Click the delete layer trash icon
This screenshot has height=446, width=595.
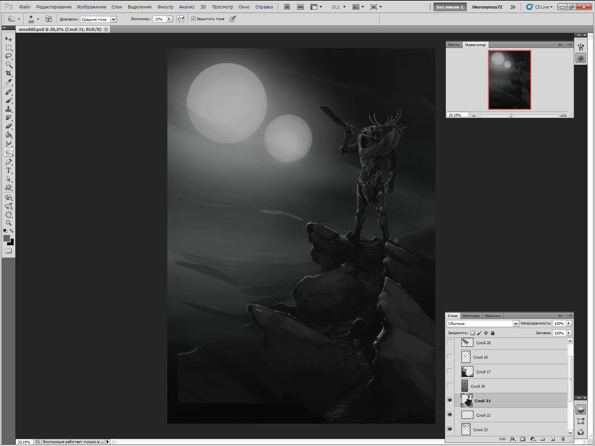pyautogui.click(x=563, y=439)
